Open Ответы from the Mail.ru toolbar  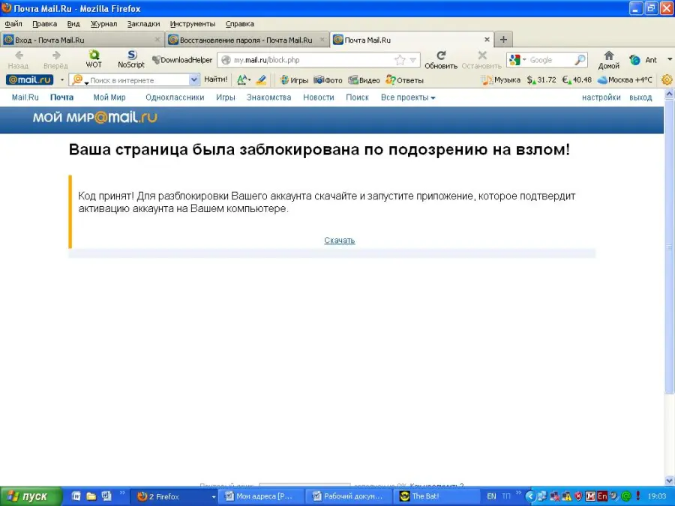point(405,80)
